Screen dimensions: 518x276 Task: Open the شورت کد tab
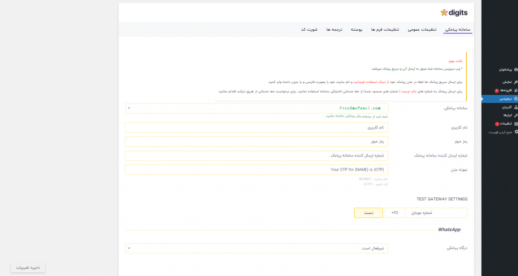click(309, 30)
